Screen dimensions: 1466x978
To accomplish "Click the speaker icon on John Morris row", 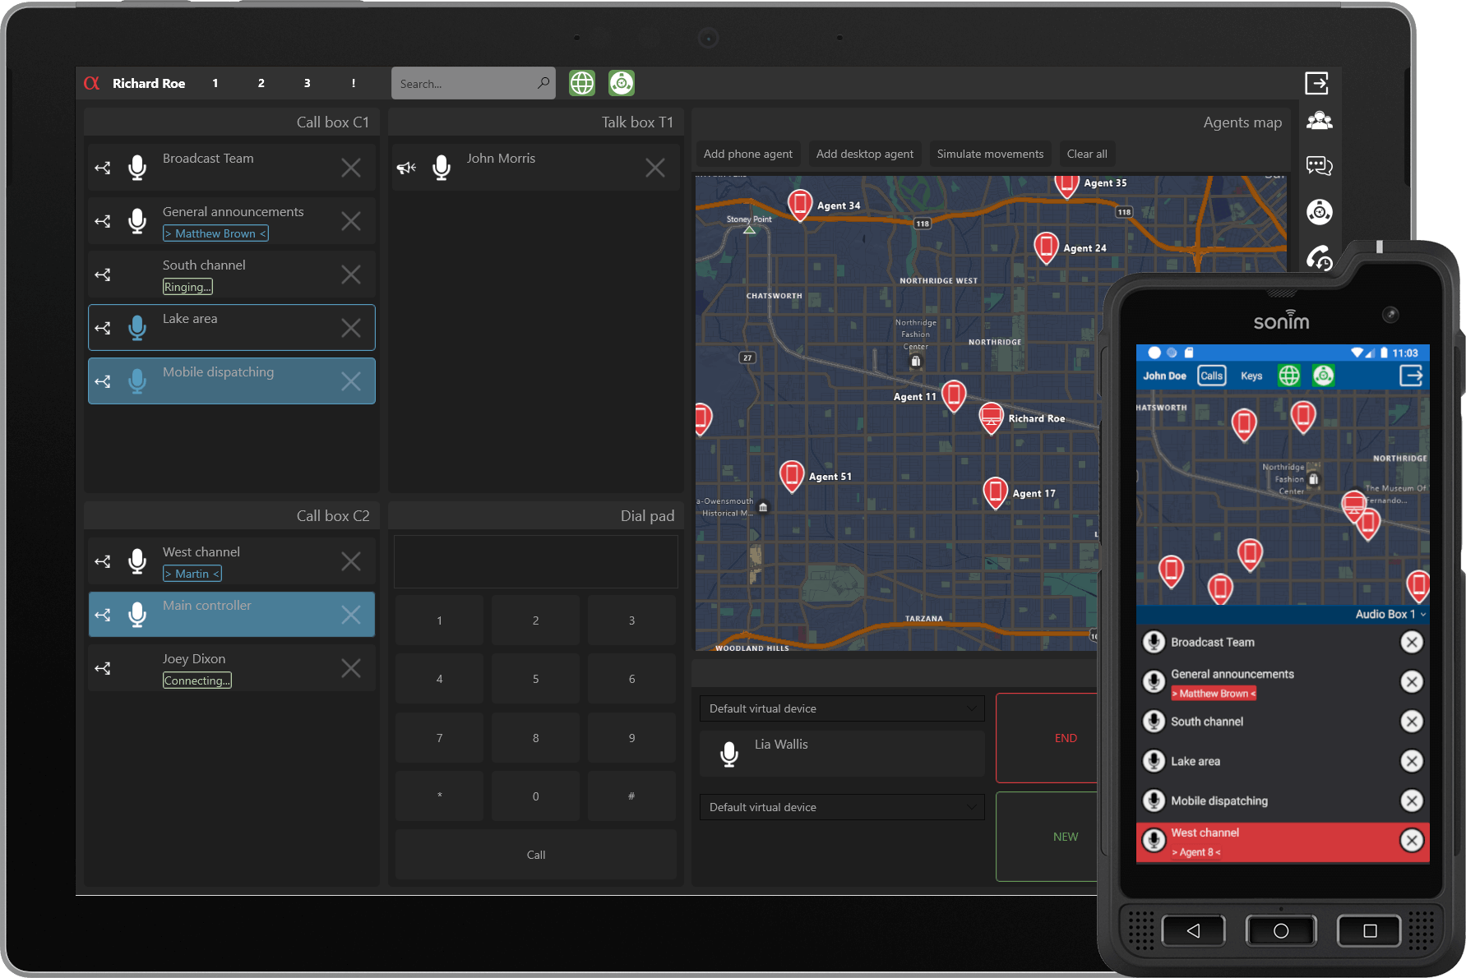I will click(406, 168).
